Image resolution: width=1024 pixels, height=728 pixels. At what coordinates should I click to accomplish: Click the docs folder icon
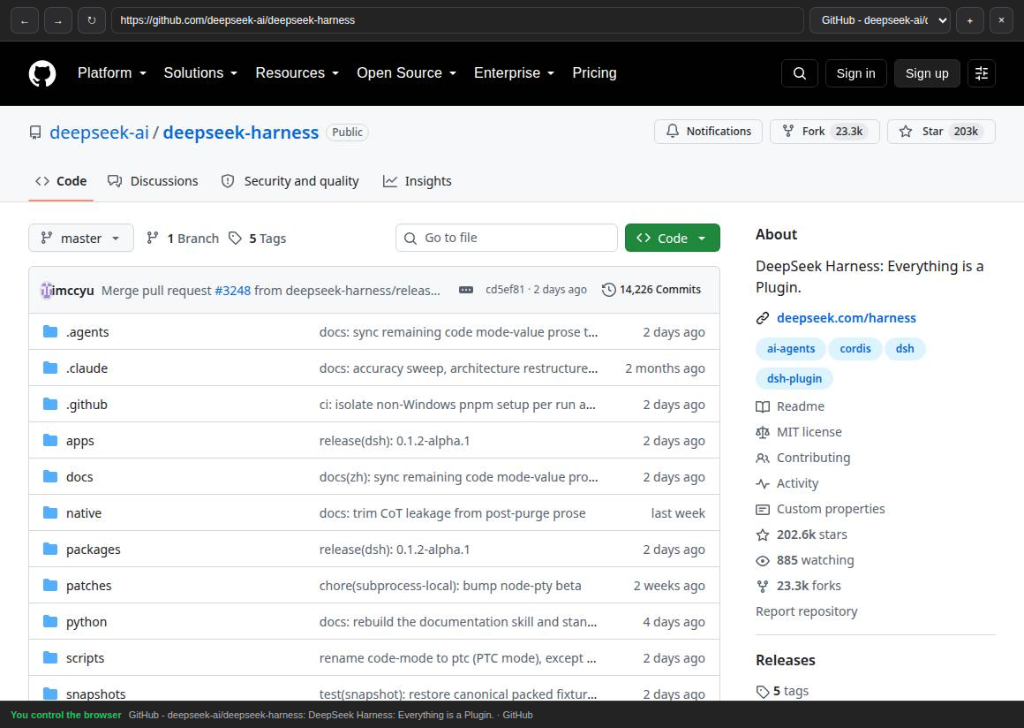pos(50,476)
